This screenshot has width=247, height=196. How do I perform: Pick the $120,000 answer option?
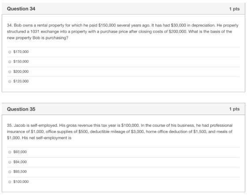[10, 81]
